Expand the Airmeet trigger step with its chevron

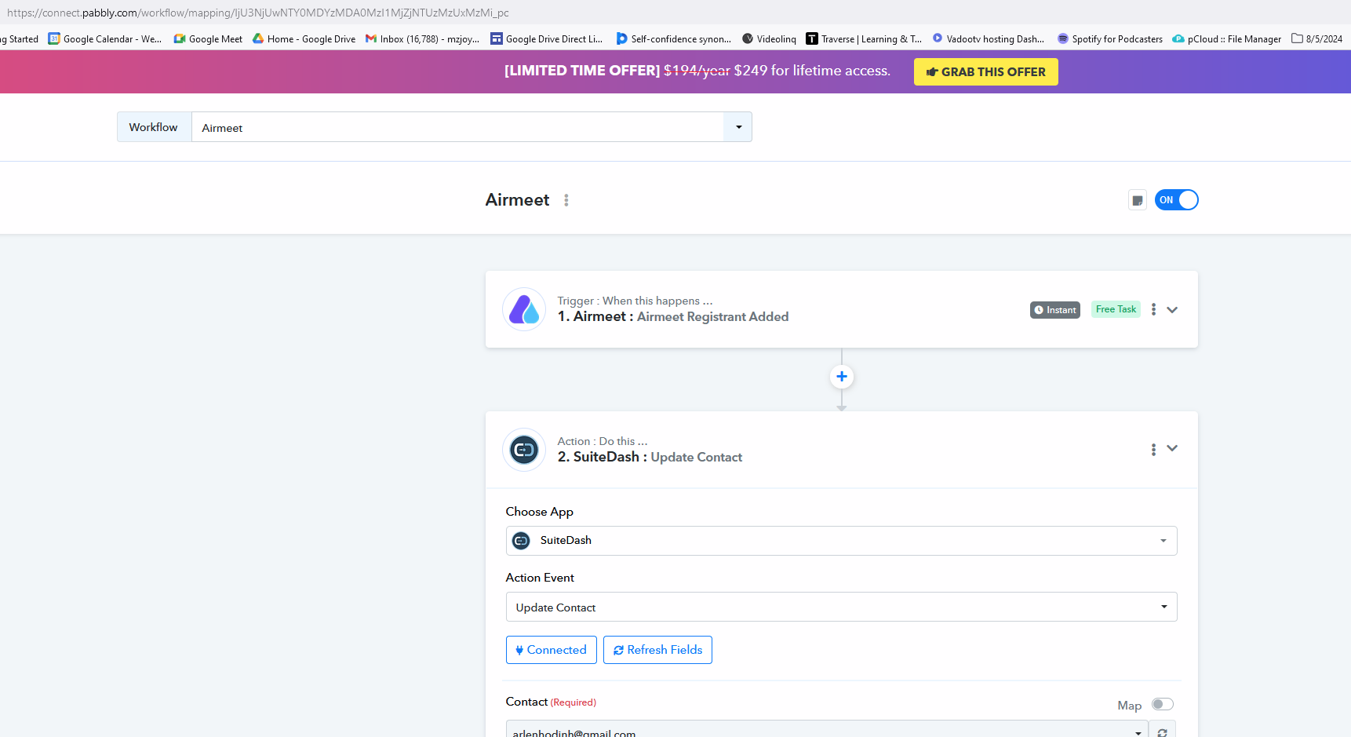(1172, 310)
